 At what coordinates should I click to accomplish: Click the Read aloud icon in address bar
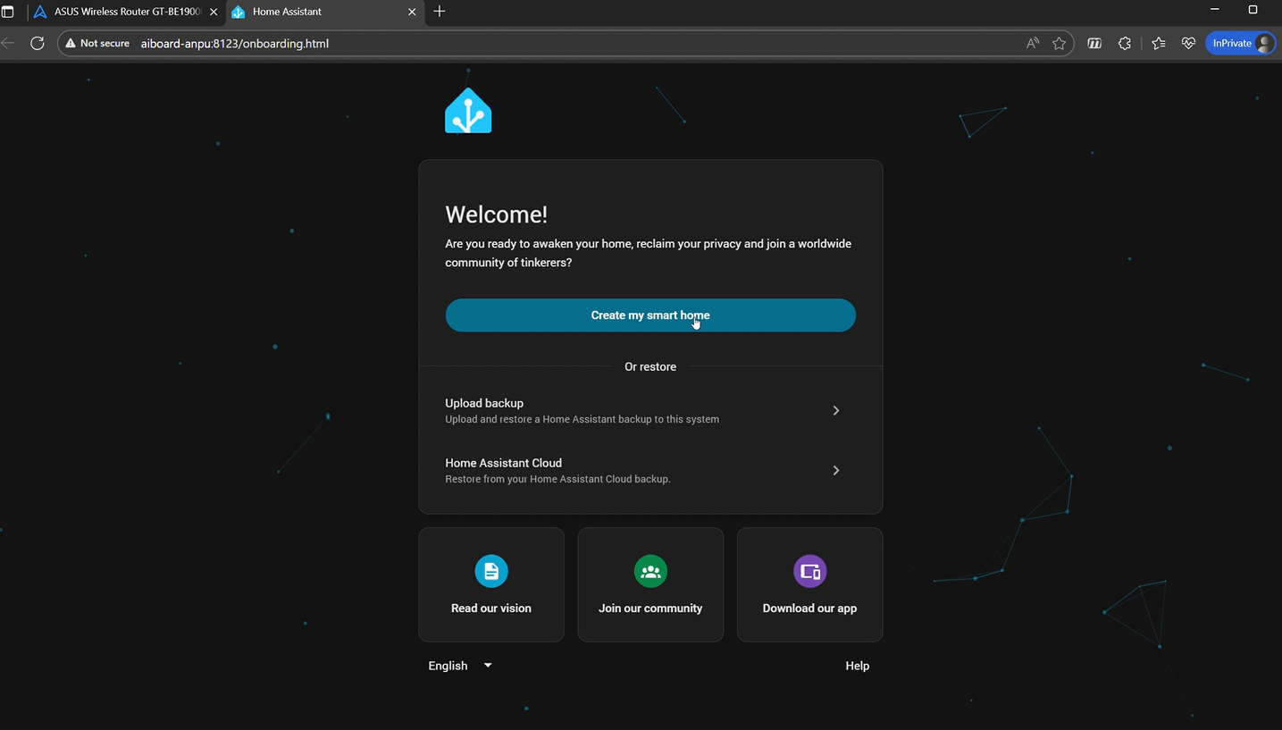tap(1033, 43)
